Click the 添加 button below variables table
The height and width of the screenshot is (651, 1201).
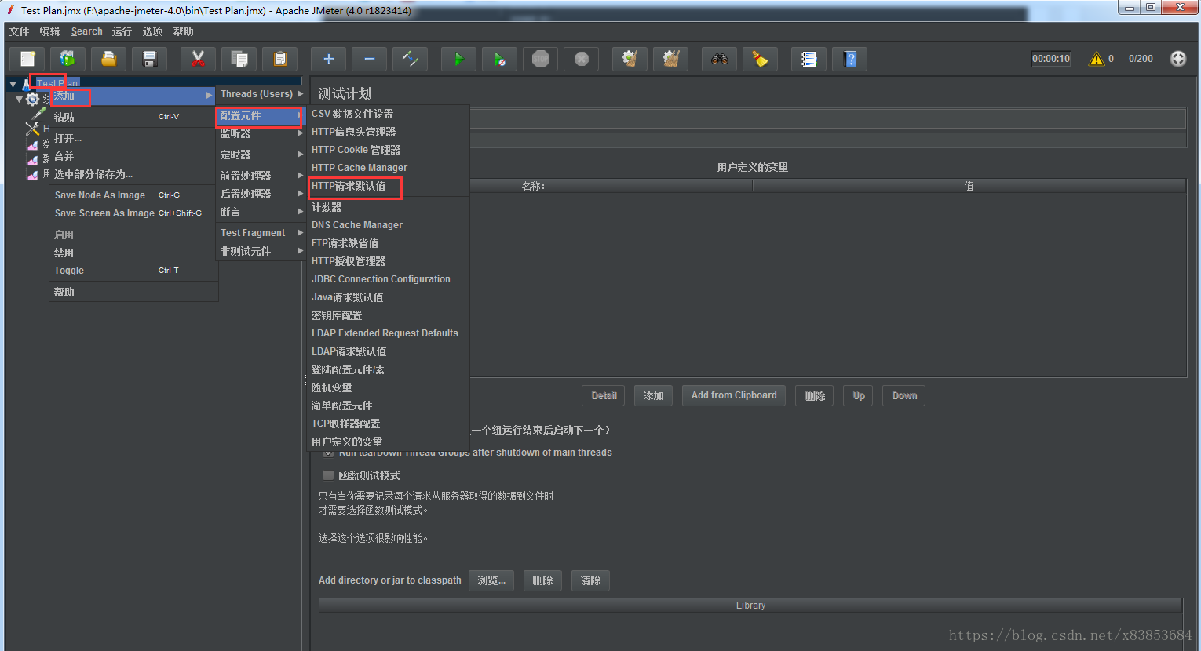point(654,396)
